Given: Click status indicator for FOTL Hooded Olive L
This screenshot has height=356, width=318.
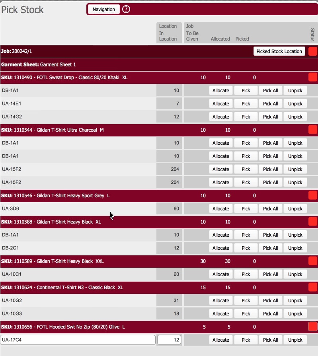Looking at the screenshot, I should tap(312, 327).
